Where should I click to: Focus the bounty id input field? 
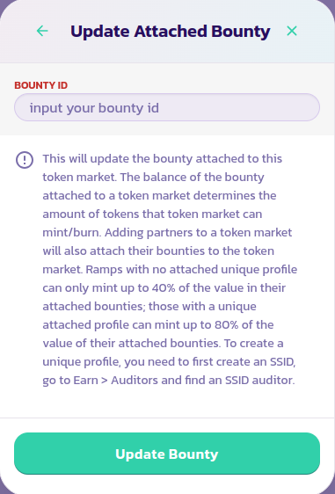tap(167, 107)
